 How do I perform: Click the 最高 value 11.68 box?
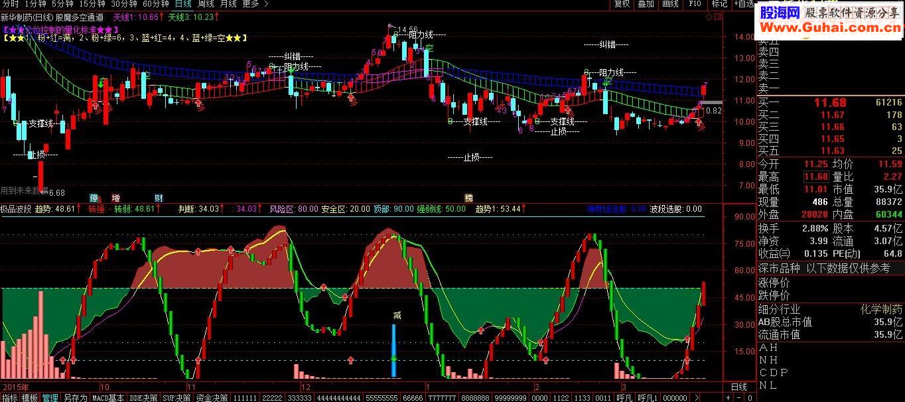click(816, 176)
